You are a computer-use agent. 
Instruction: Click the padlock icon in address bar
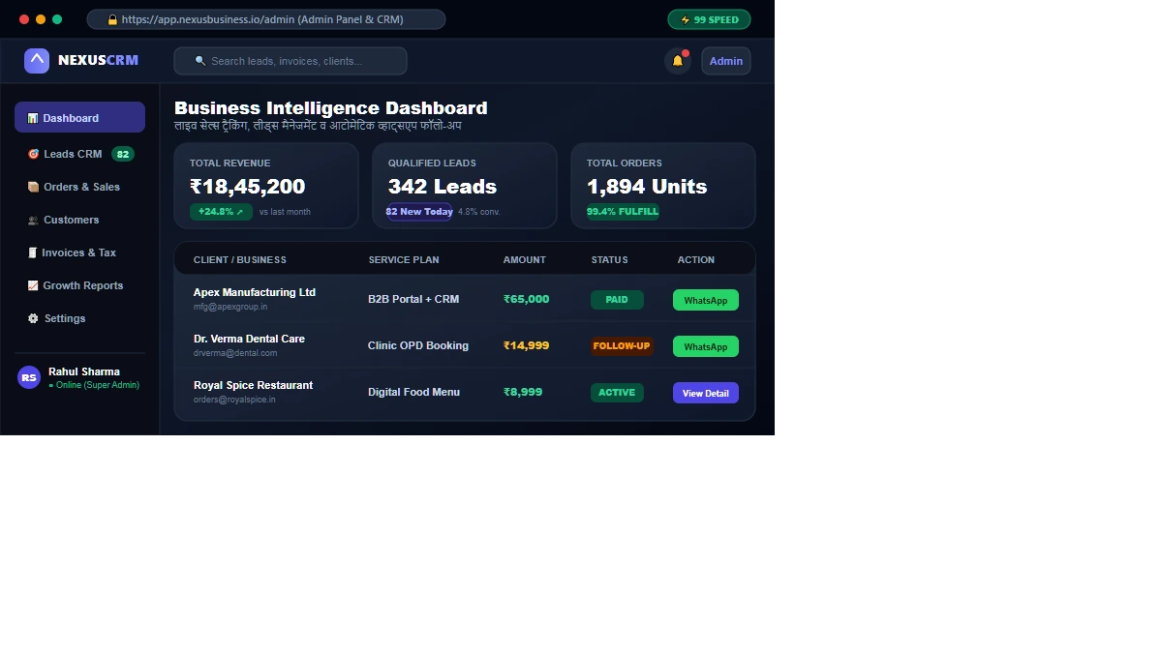click(112, 19)
